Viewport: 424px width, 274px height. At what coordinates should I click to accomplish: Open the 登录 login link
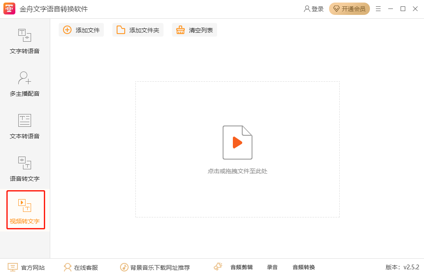(x=314, y=9)
